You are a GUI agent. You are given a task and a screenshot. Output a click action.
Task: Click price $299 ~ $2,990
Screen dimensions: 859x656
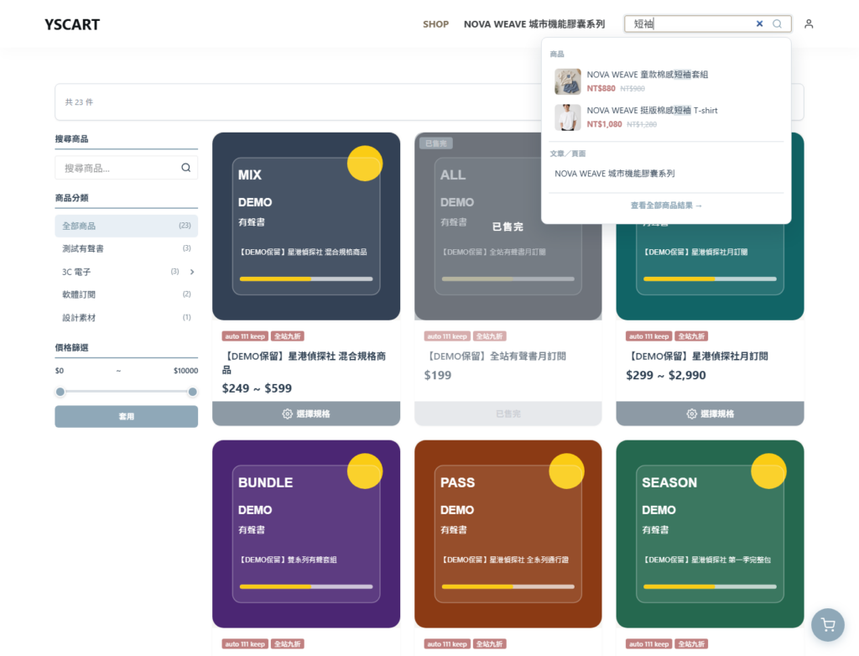click(x=665, y=376)
